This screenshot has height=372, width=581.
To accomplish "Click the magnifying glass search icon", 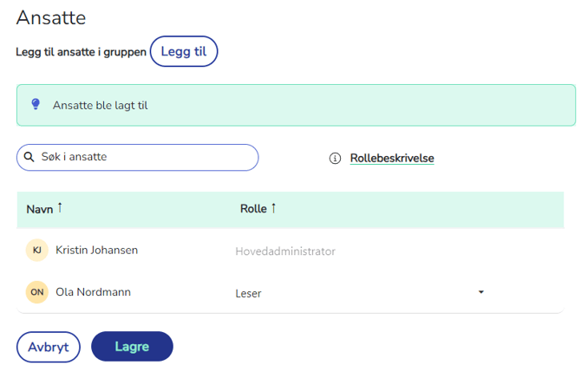I will click(x=29, y=157).
